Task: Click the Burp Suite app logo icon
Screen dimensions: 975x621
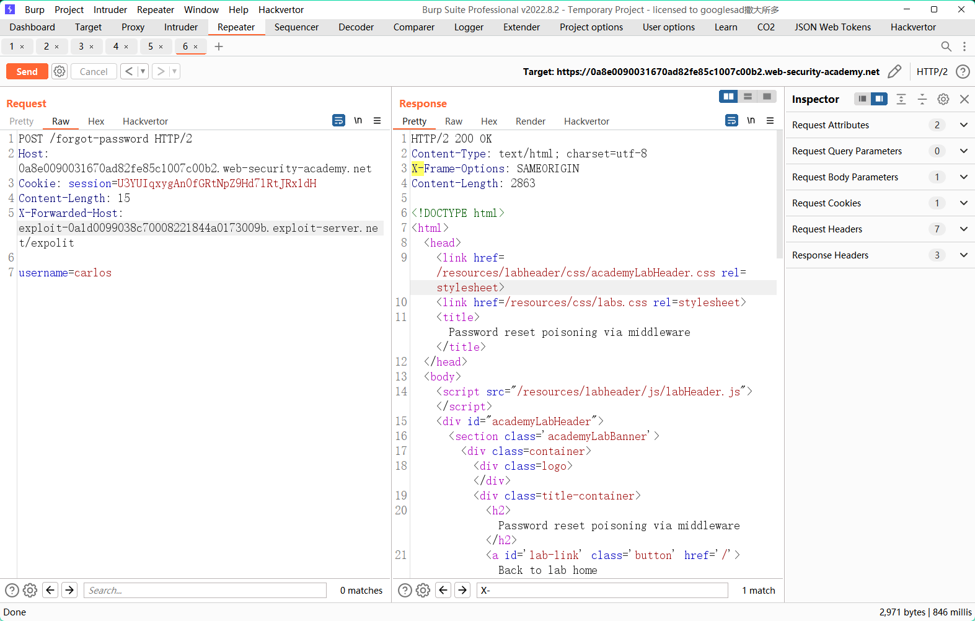Action: [10, 9]
